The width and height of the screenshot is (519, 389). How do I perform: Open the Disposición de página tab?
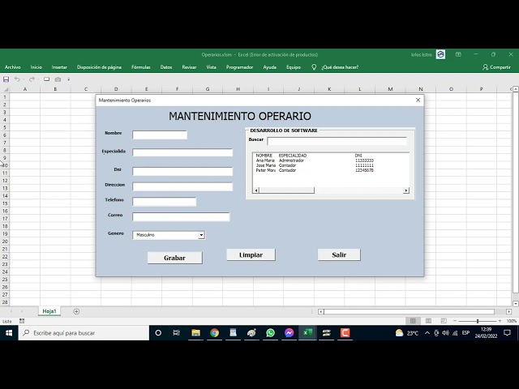pyautogui.click(x=99, y=67)
